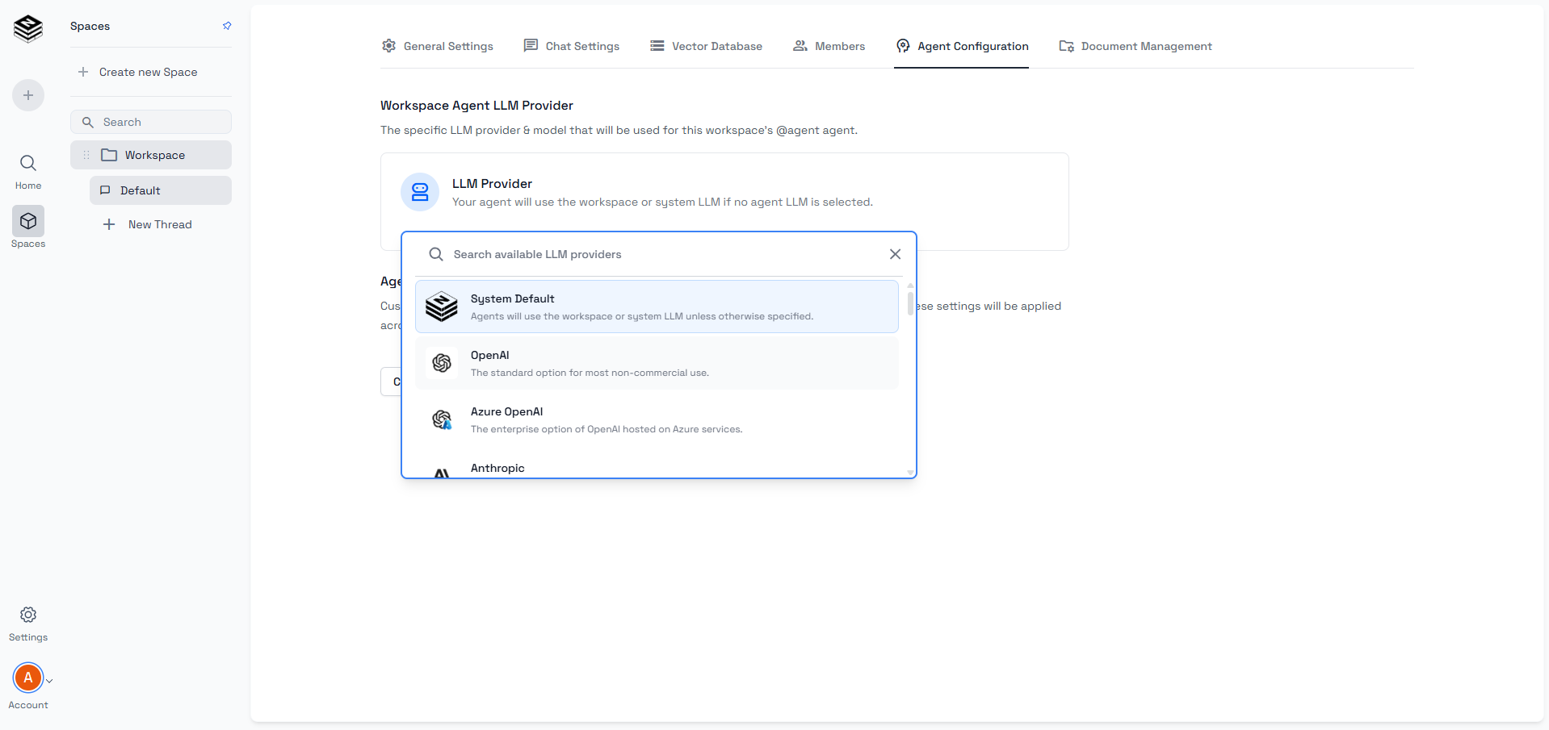Viewport: 1549px width, 730px height.
Task: Click the orange Account avatar
Action: pos(28,678)
